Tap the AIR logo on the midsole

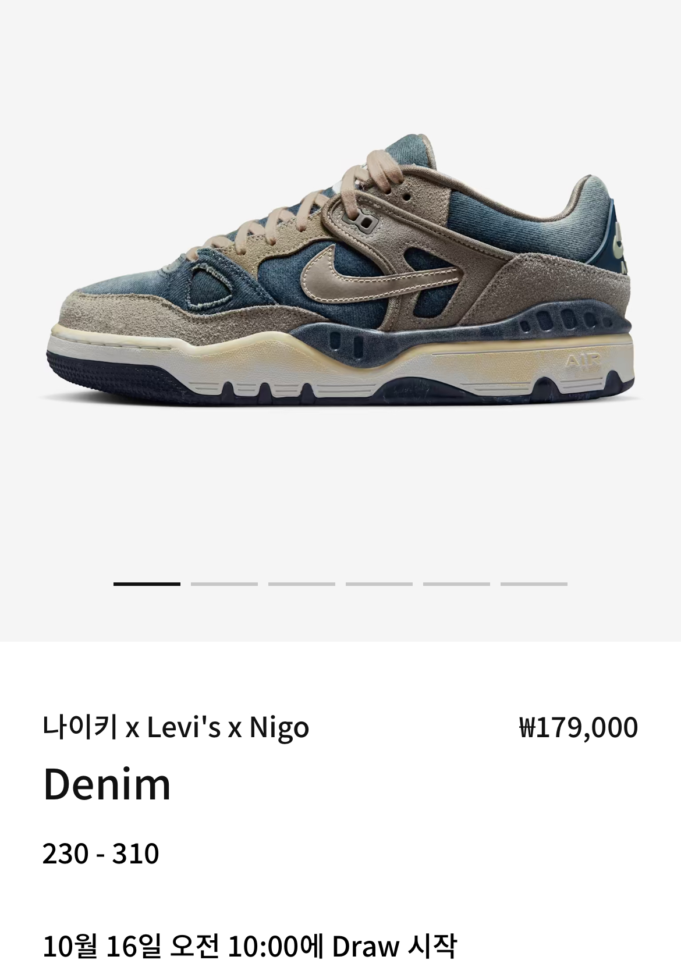click(583, 362)
